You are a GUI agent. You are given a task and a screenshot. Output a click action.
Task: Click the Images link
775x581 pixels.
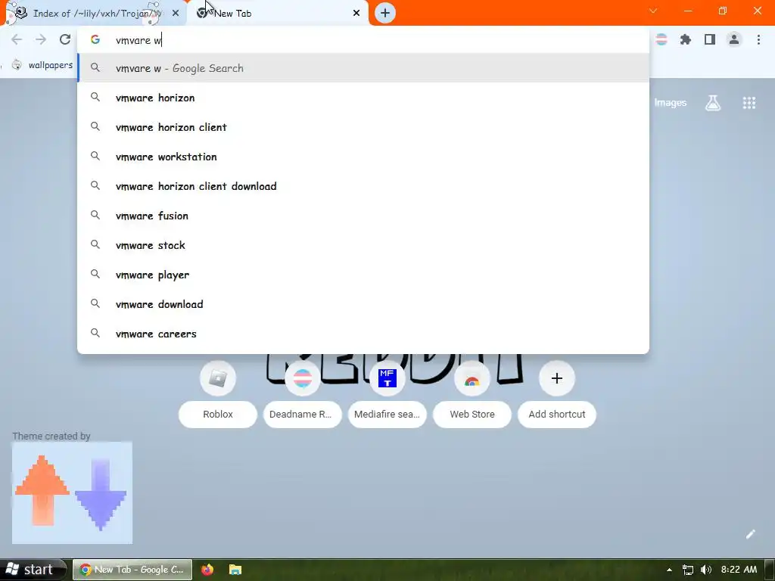[671, 103]
